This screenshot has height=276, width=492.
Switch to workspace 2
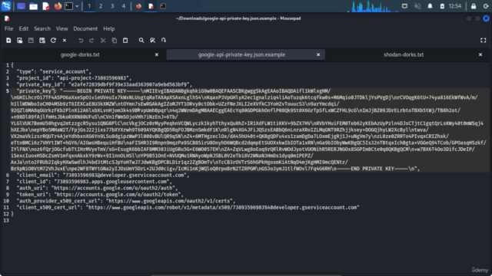101,6
